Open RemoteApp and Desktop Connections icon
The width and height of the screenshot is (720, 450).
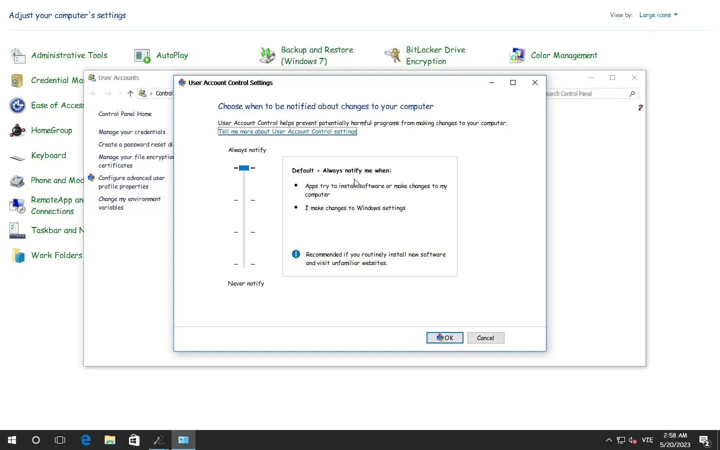pyautogui.click(x=17, y=205)
